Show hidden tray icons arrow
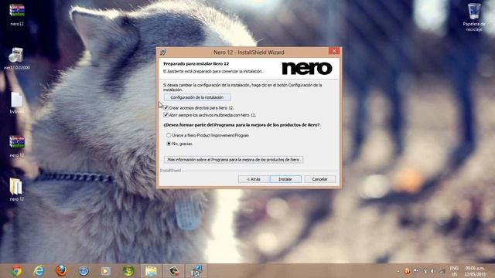Screen dimensions: 495x278 tap(398, 271)
